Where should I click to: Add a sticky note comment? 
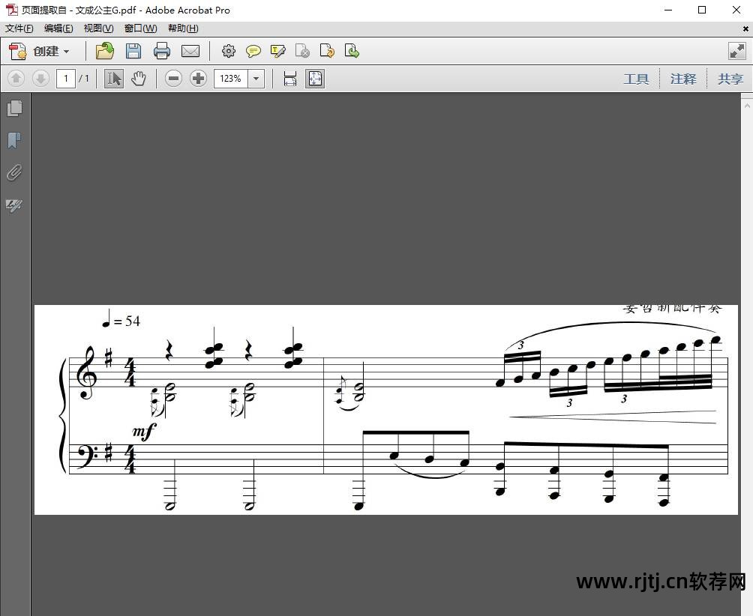pos(253,51)
